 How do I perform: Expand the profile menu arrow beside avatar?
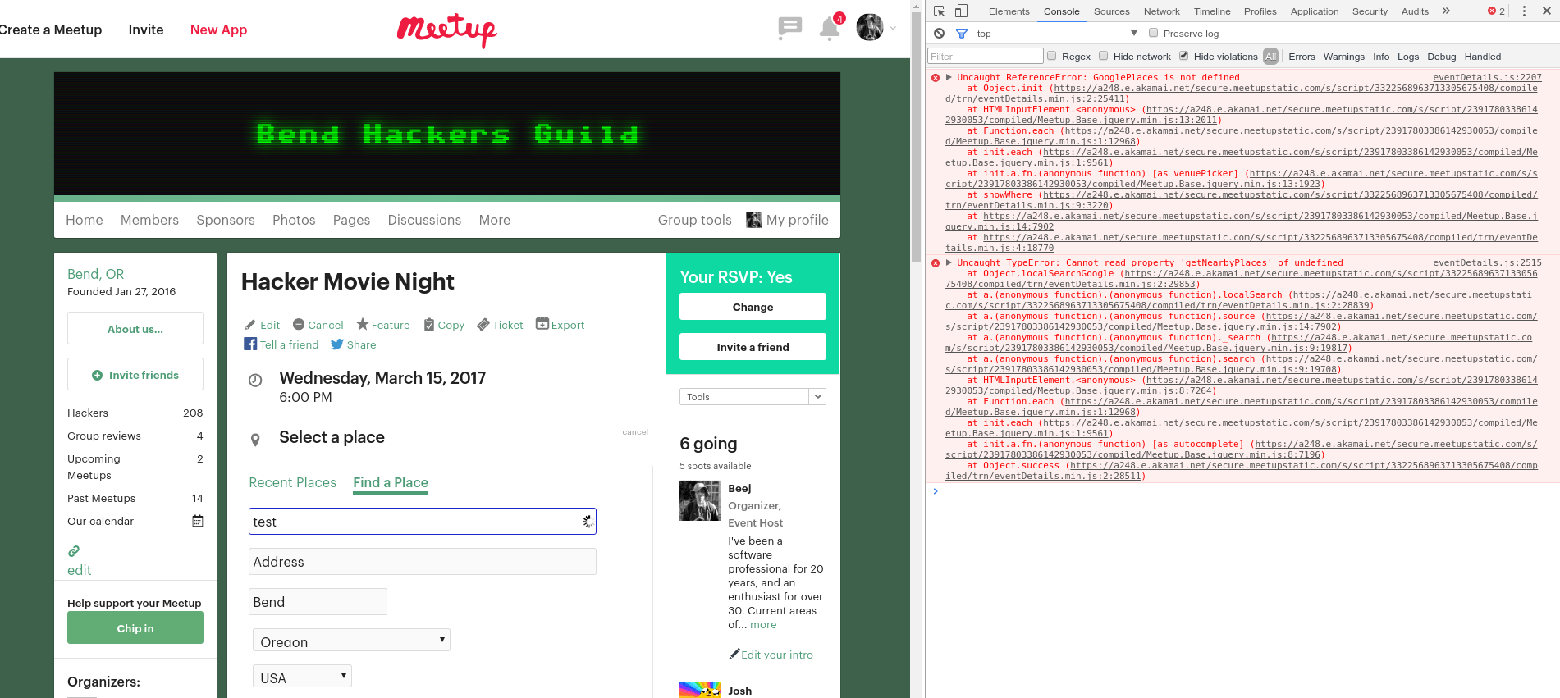893,29
